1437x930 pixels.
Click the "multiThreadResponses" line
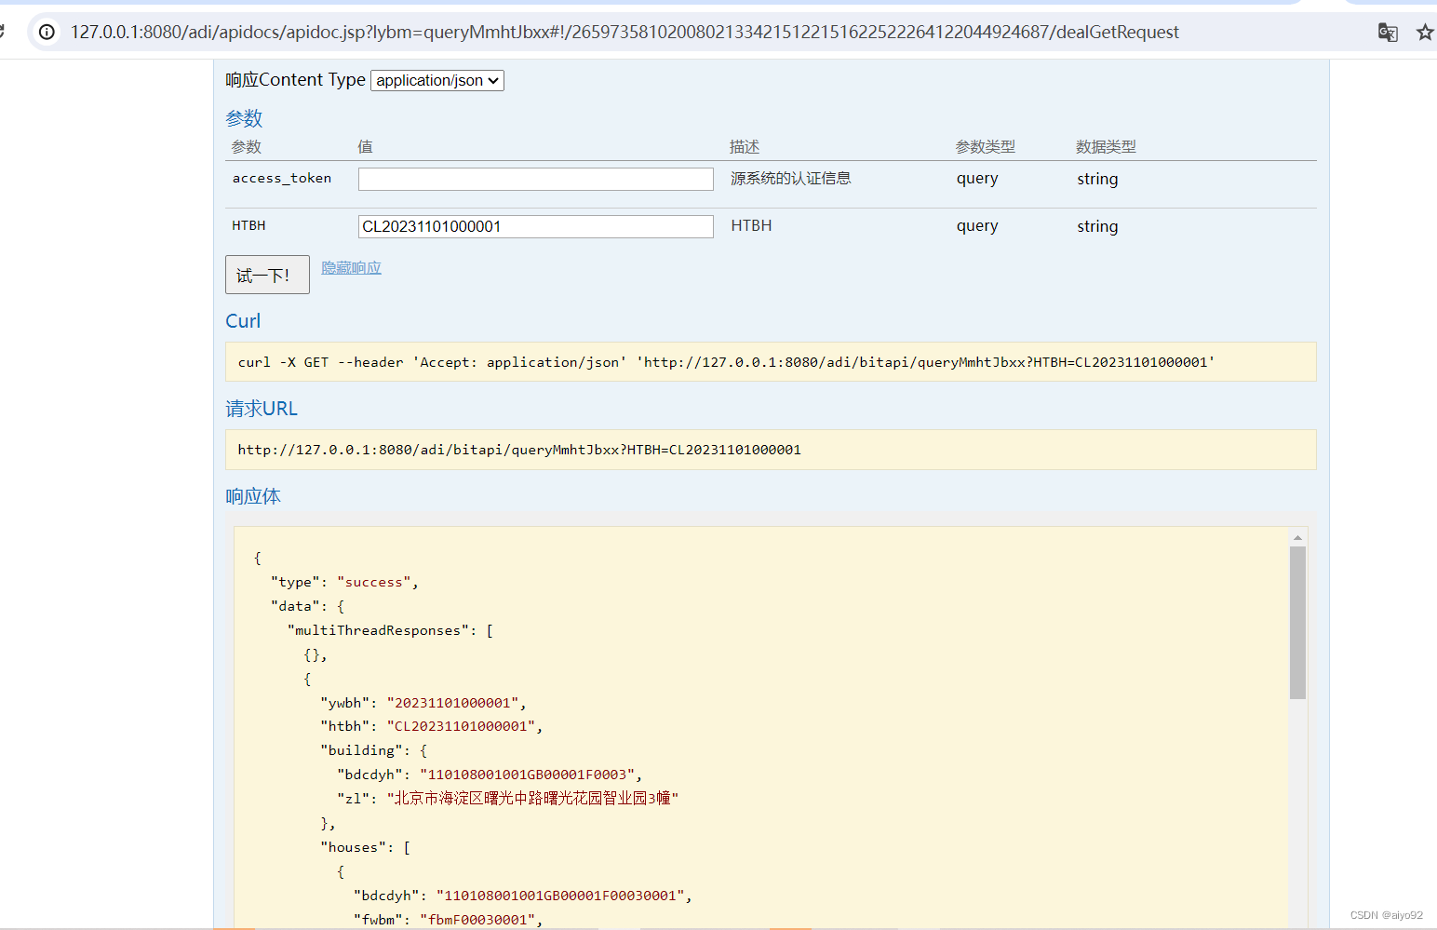390,630
